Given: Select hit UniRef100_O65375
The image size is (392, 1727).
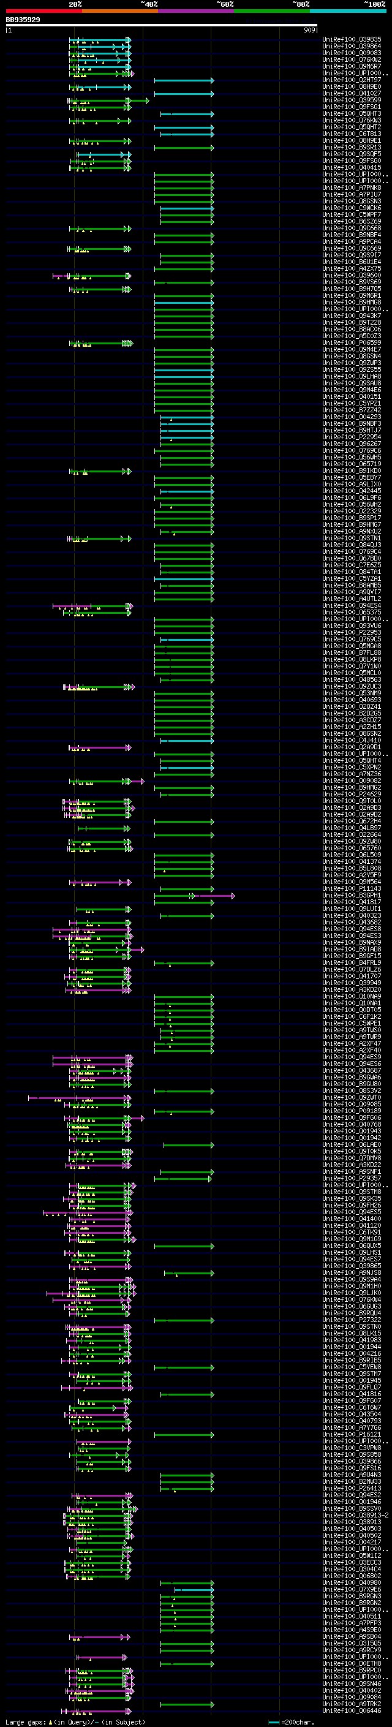Looking at the screenshot, I should pos(352,612).
